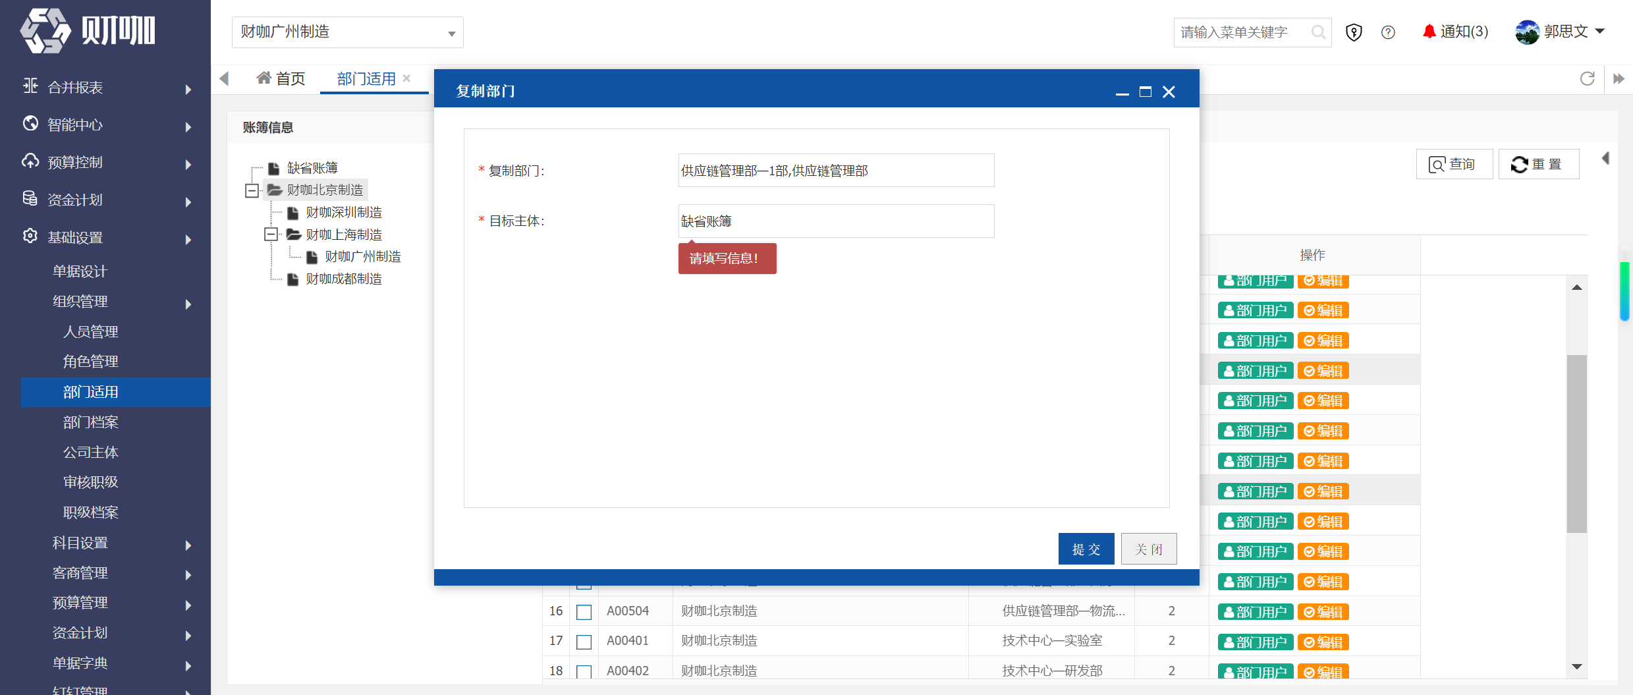The width and height of the screenshot is (1633, 695).
Task: Check the checkbox for row 17 A00401
Action: click(x=584, y=641)
